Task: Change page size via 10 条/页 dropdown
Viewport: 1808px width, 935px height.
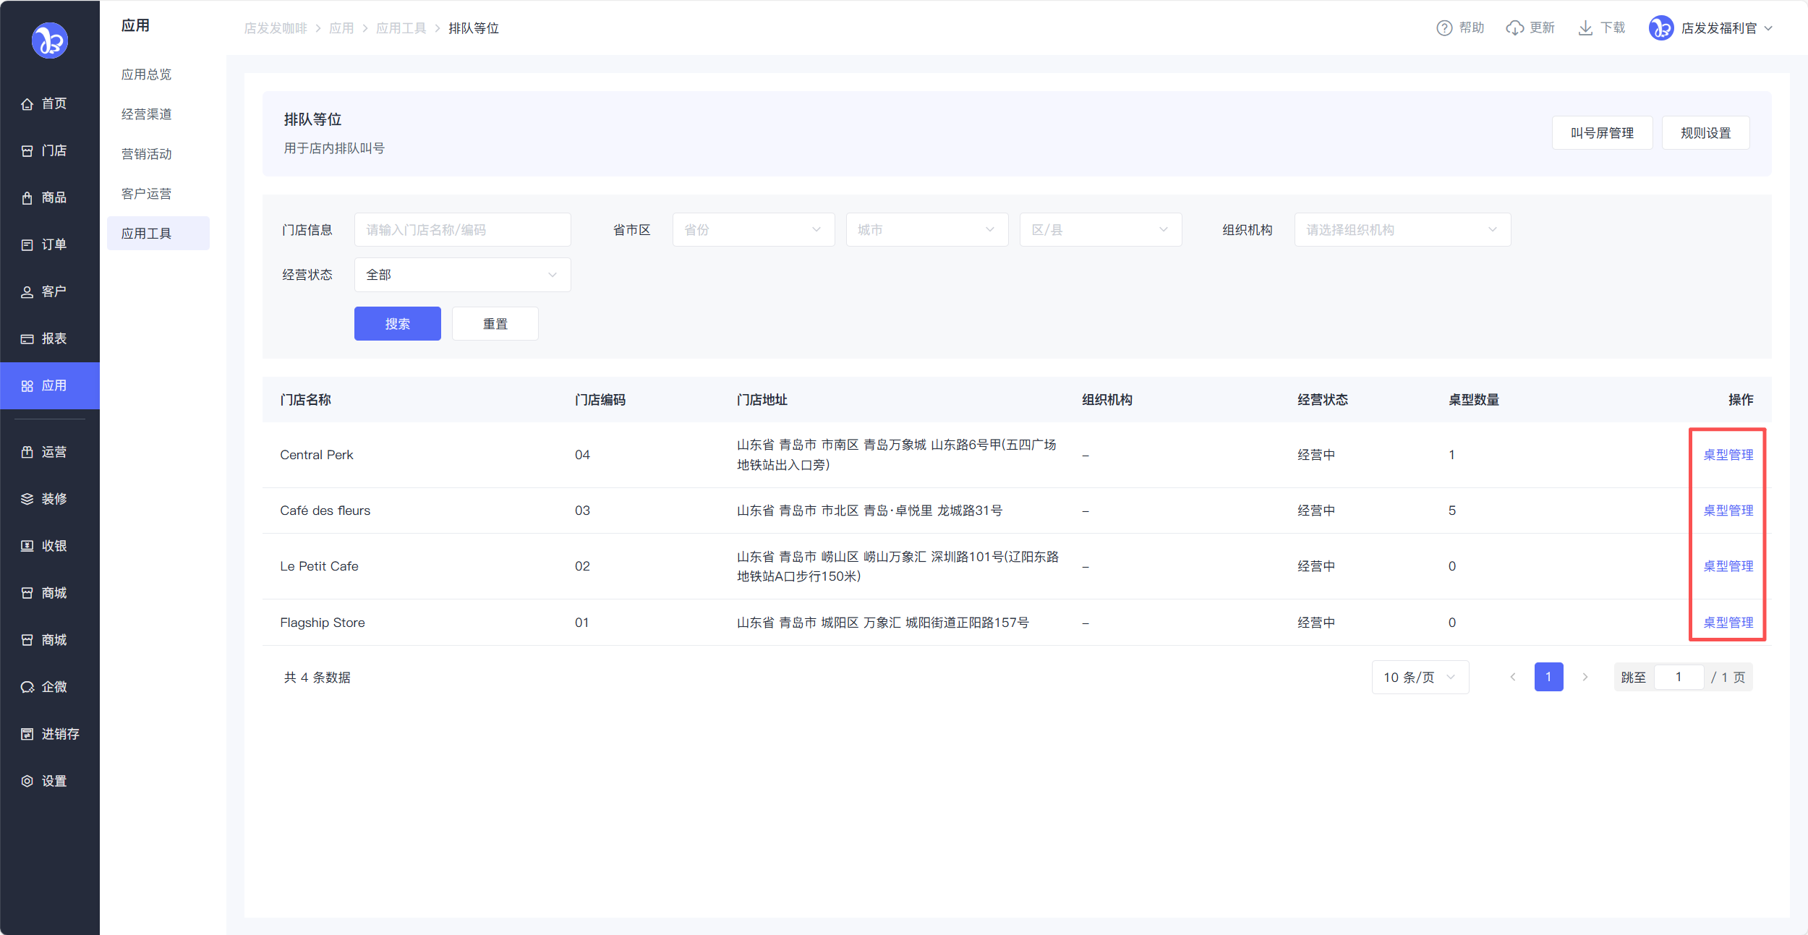Action: click(1420, 678)
